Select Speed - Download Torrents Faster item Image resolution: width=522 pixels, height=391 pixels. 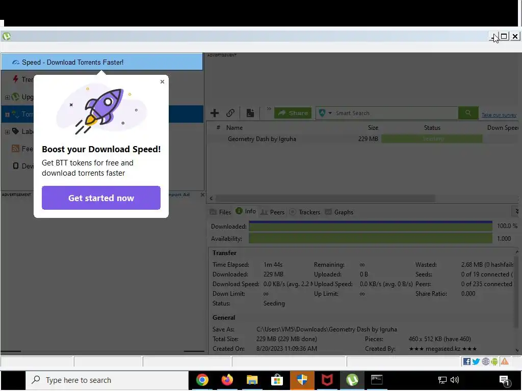pyautogui.click(x=102, y=62)
